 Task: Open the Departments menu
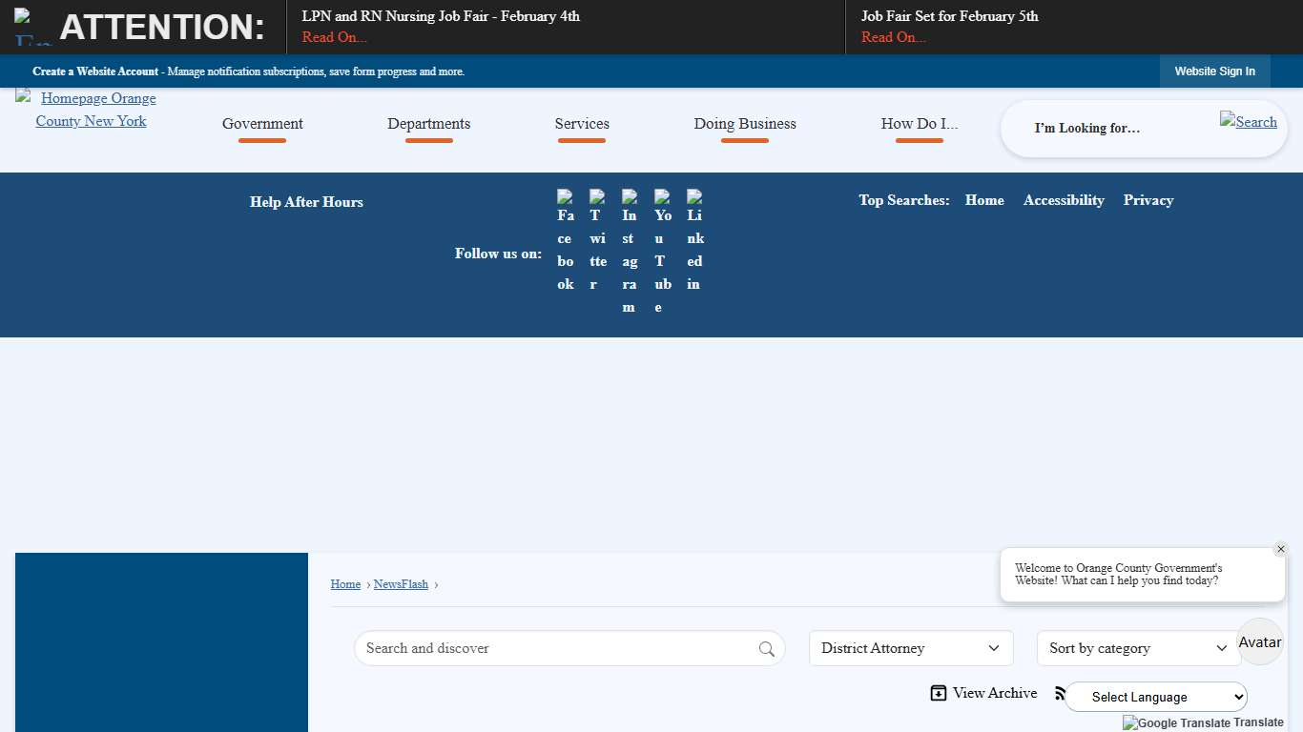click(x=428, y=124)
